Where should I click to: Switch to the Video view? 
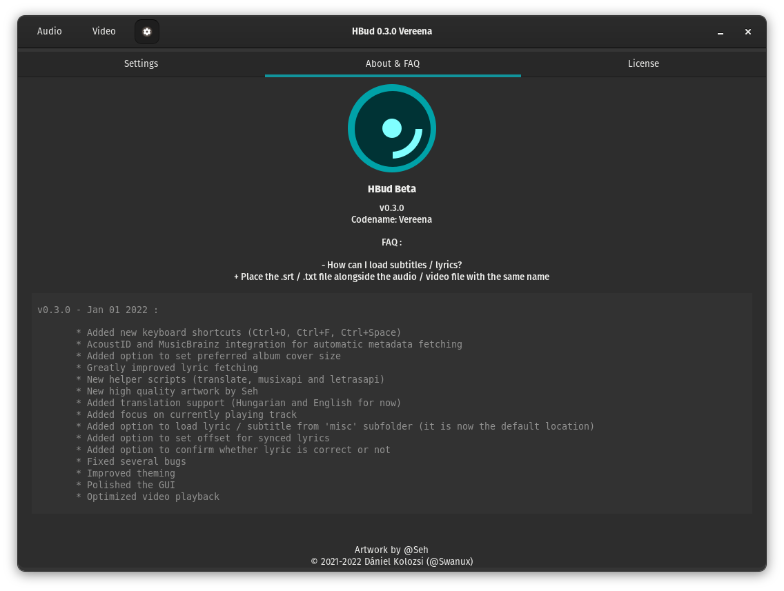104,31
